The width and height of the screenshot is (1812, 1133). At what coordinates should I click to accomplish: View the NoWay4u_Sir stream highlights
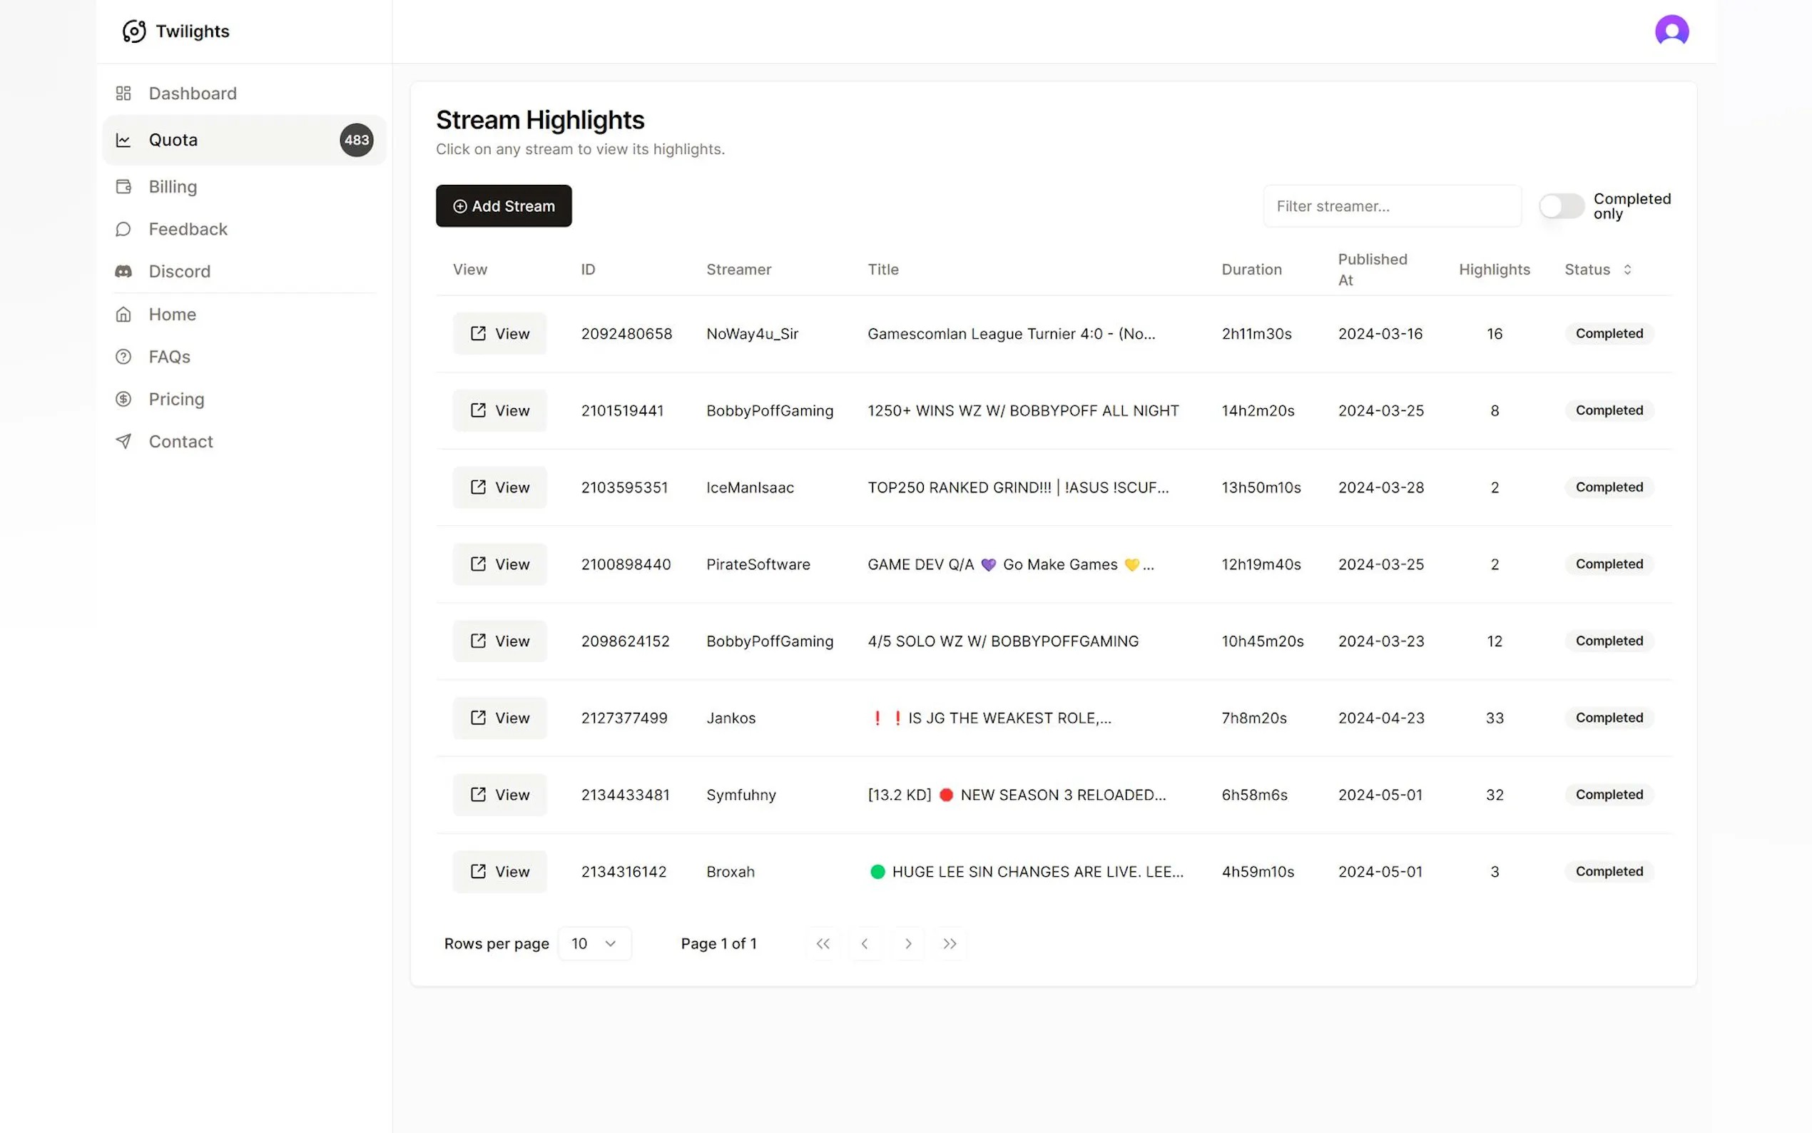(499, 333)
